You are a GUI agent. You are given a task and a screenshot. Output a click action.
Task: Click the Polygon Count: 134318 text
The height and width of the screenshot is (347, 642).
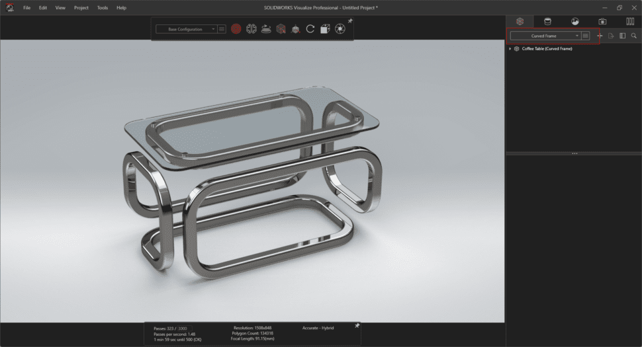(252, 333)
